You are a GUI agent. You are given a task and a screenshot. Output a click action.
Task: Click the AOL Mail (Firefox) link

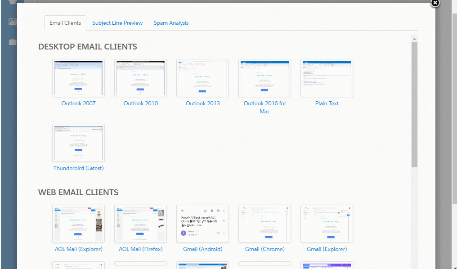(x=140, y=249)
